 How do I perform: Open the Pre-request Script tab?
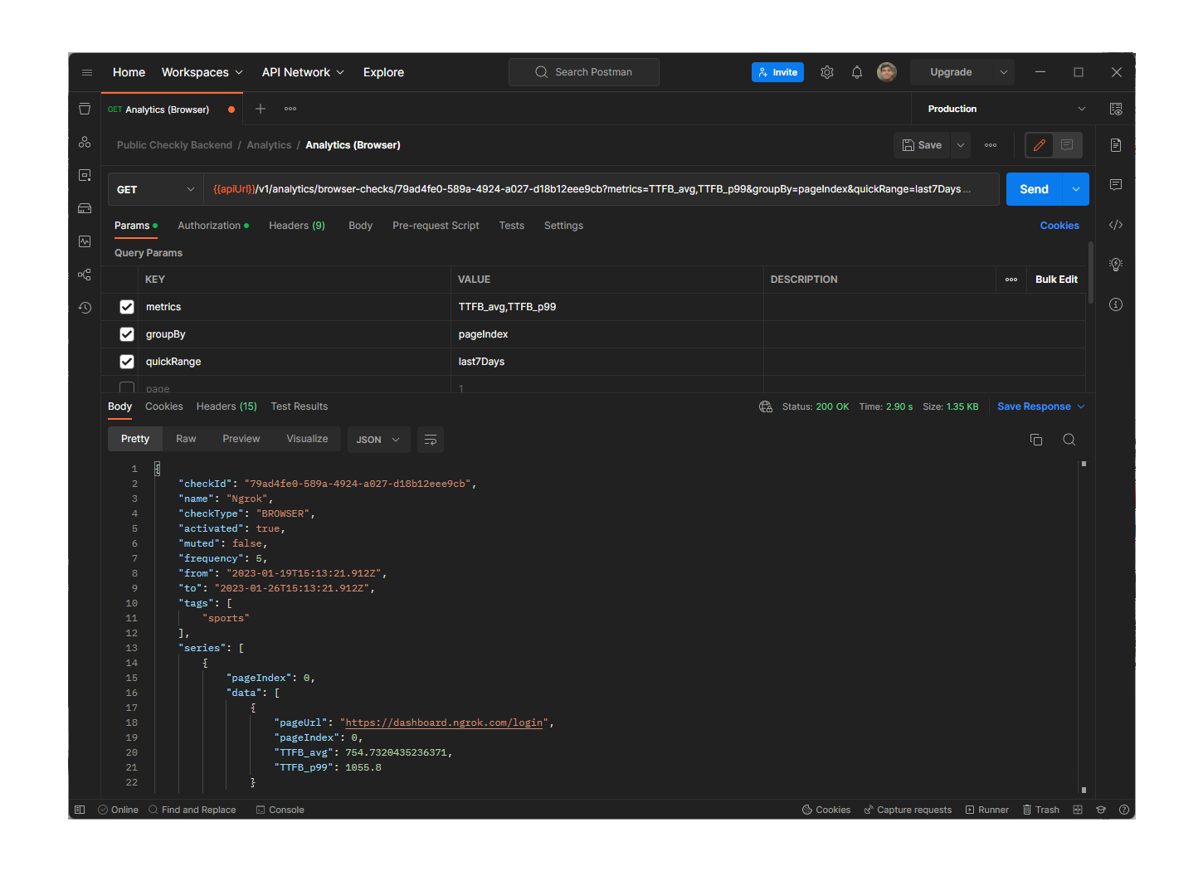[x=436, y=225]
